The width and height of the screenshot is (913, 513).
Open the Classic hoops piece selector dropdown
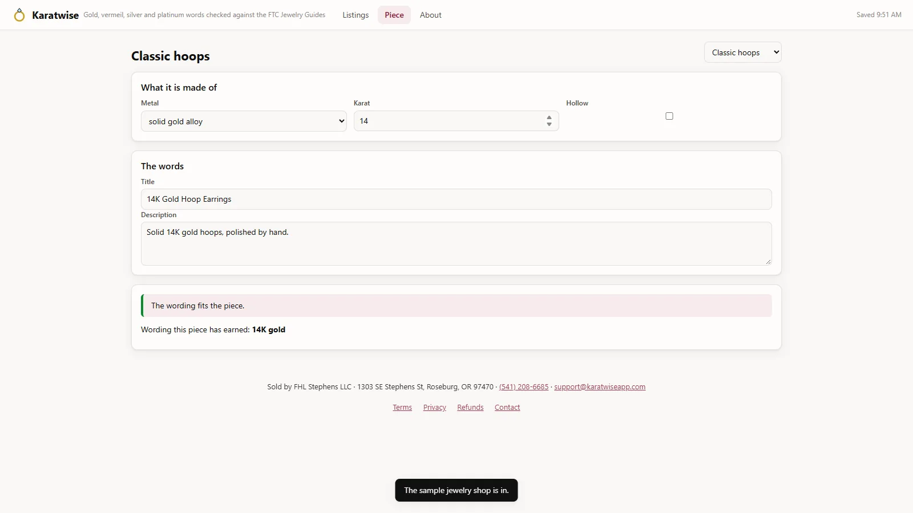pos(742,52)
